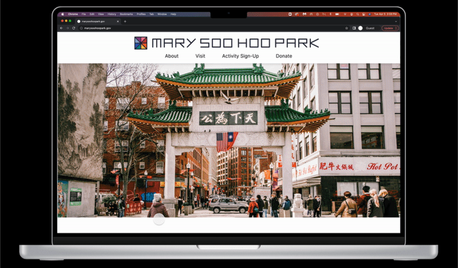Open the Bluetooth status menu
The width and height of the screenshot is (458, 268).
(x=330, y=14)
